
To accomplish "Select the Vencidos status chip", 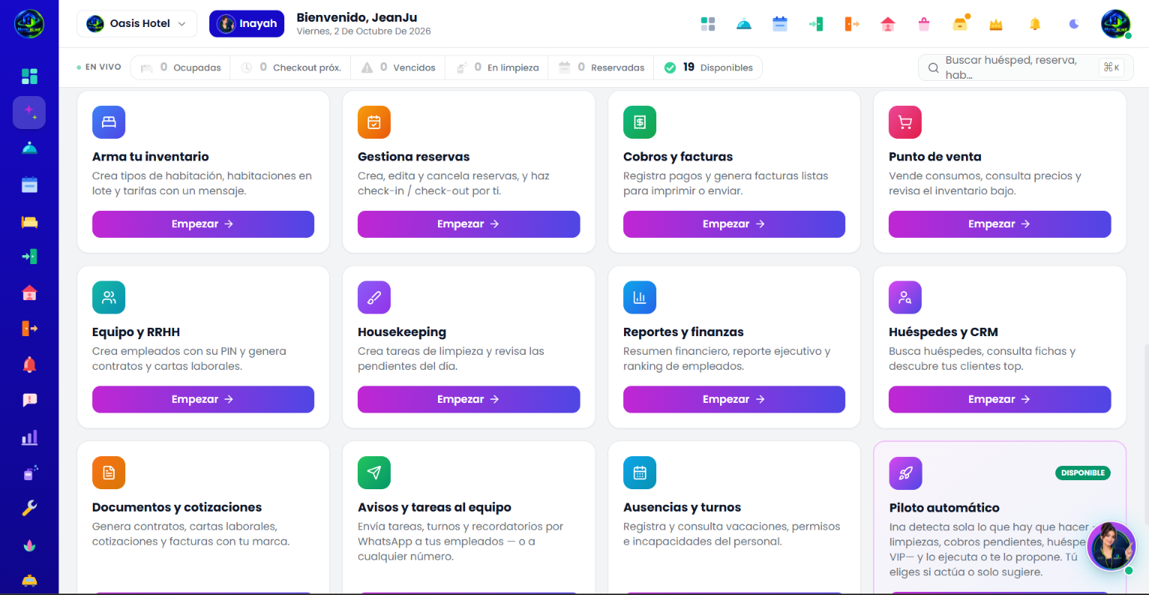I will click(397, 68).
